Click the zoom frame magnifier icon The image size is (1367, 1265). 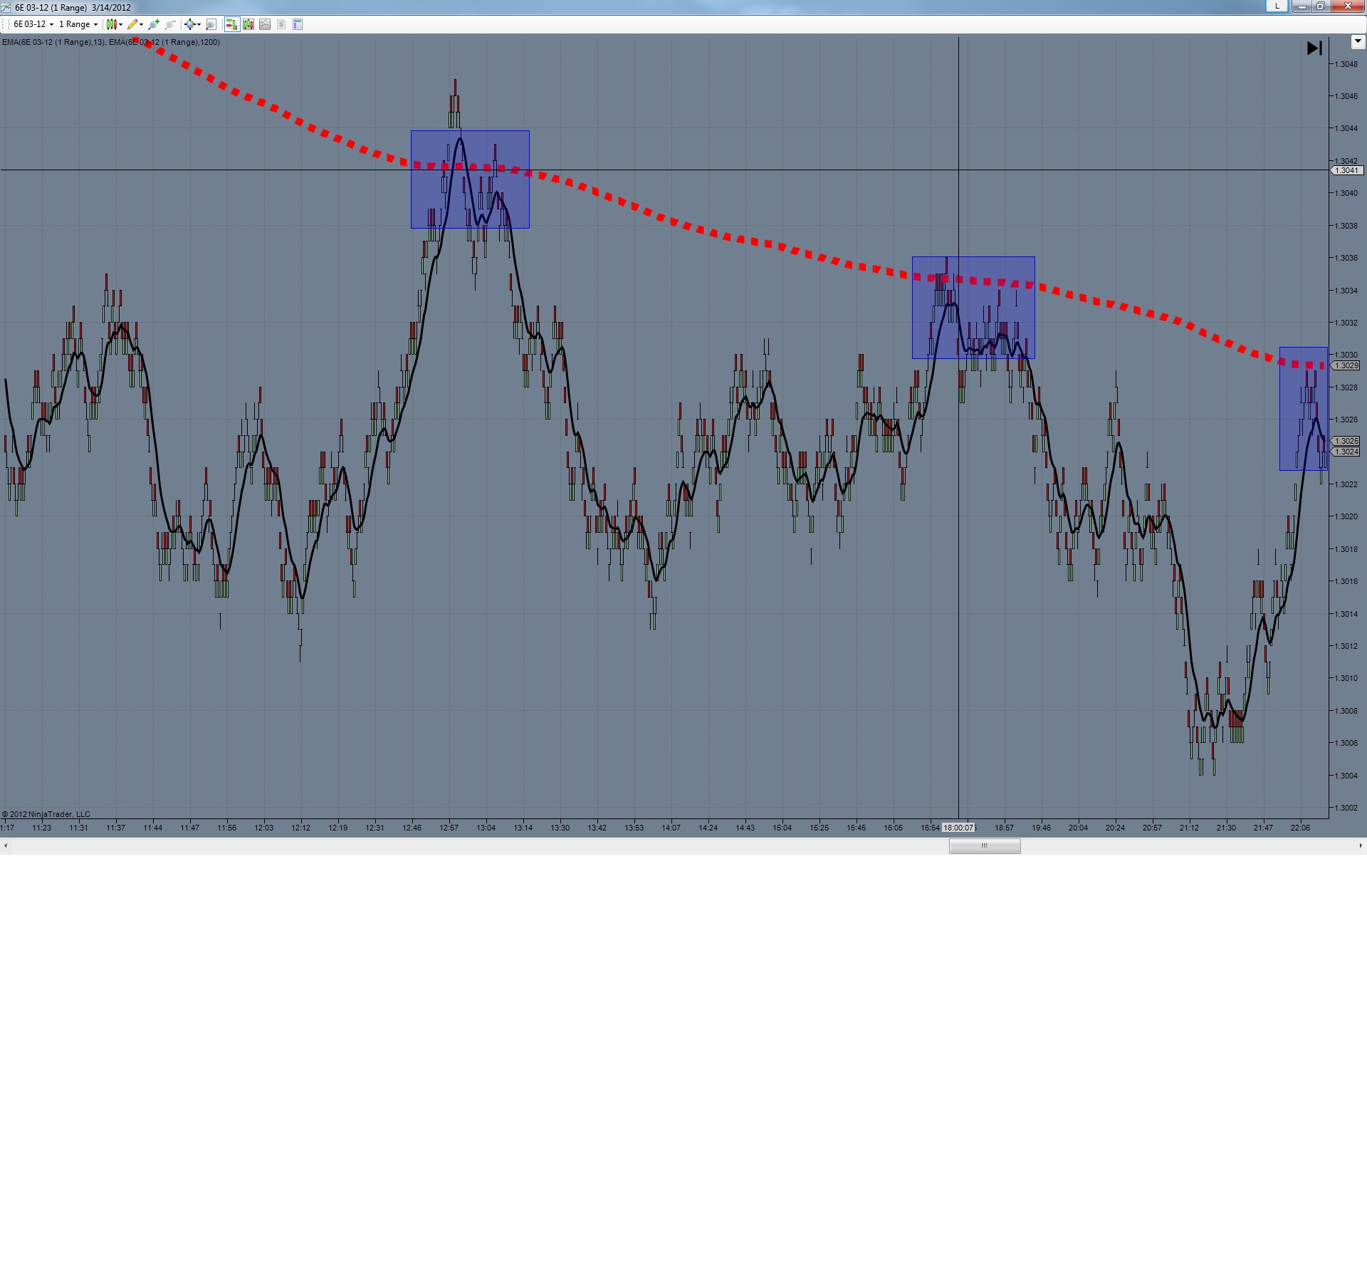click(211, 24)
